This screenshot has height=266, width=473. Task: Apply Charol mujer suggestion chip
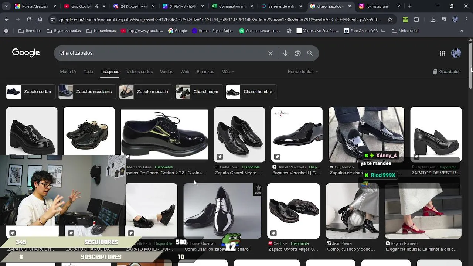(199, 92)
